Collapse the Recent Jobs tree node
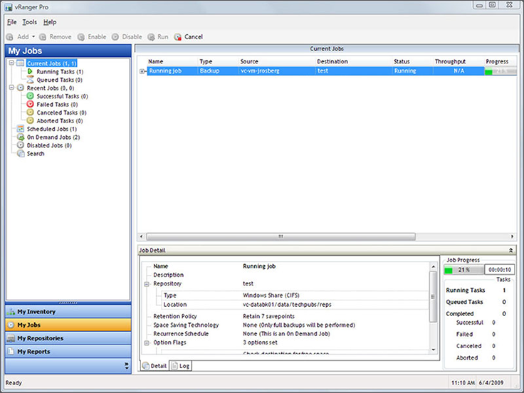524x393 pixels. [x=11, y=88]
